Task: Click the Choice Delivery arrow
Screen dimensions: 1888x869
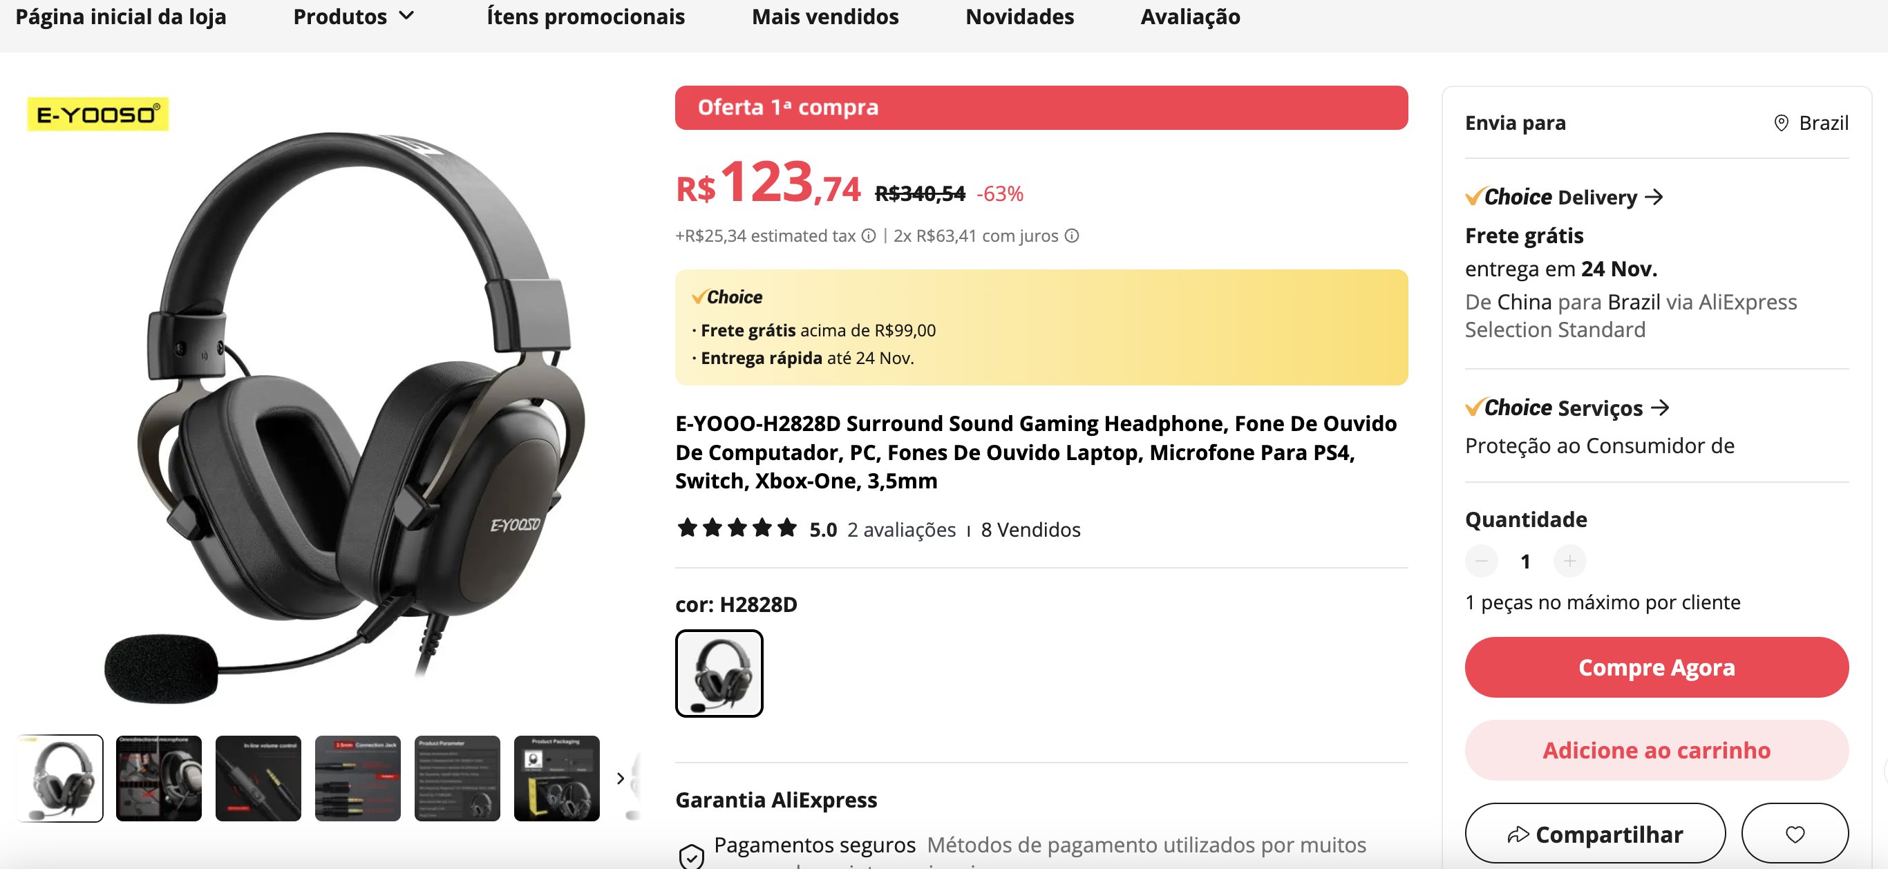Action: [1654, 197]
